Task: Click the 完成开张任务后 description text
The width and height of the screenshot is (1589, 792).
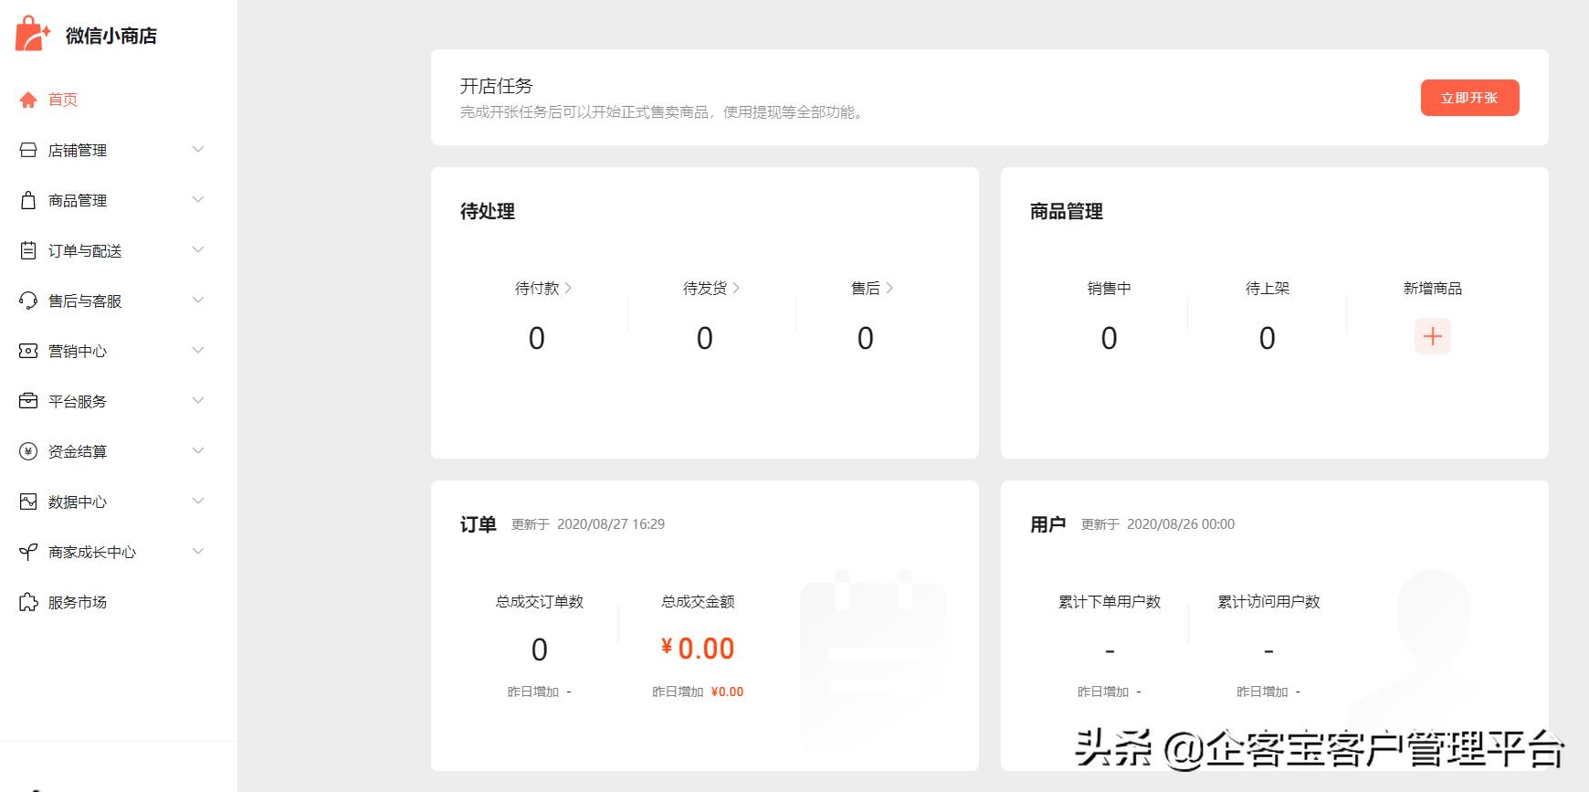Action: pyautogui.click(x=664, y=112)
